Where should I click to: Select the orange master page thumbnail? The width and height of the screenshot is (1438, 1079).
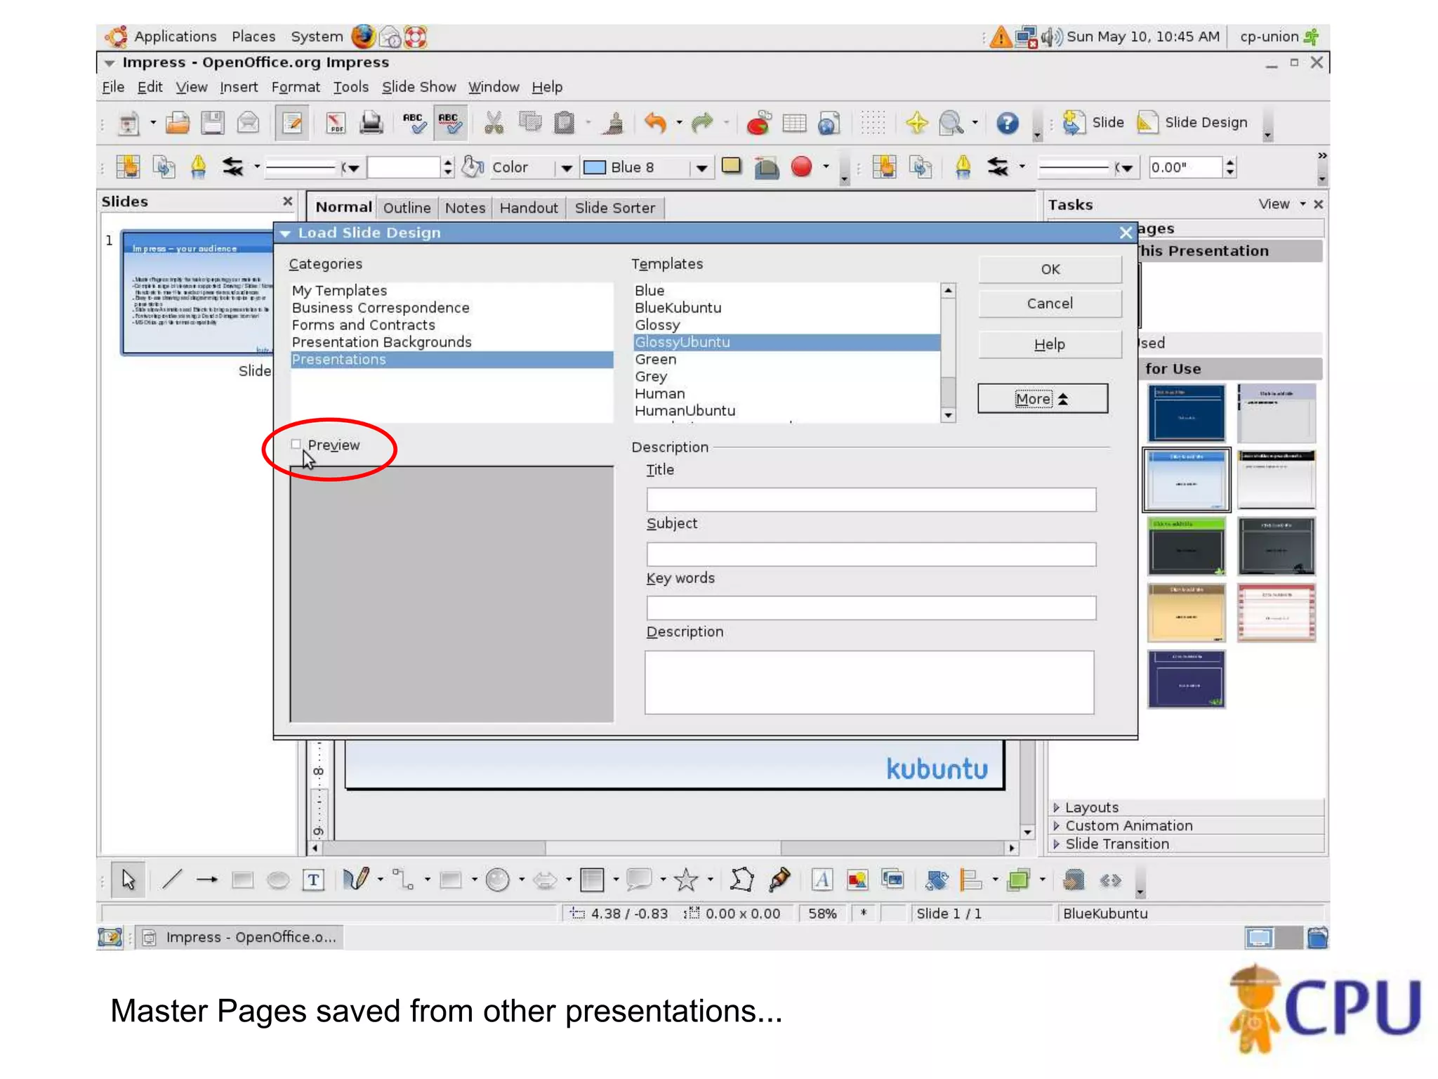pos(1186,613)
